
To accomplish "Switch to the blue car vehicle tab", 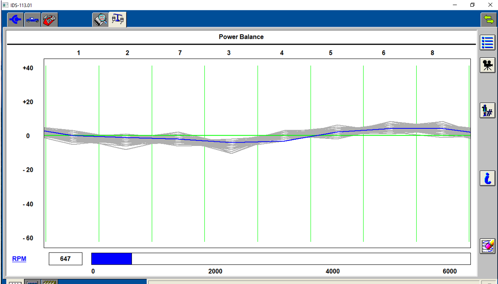I will click(x=32, y=20).
